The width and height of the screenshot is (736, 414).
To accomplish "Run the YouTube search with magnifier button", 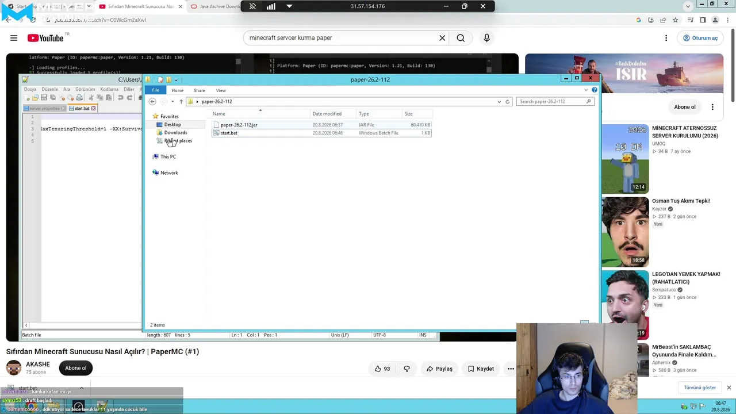I will 461,38.
